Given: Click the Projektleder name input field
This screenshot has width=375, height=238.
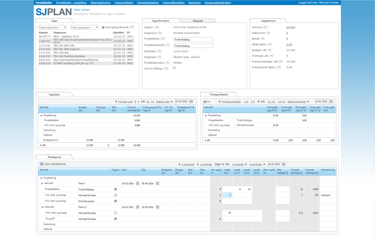Looking at the screenshot, I should pos(193,39).
